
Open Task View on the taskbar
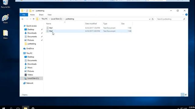coord(18,108)
